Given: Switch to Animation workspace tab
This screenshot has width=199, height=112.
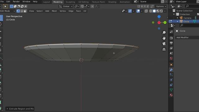Looking at the screenshot, I should click(x=125, y=2).
